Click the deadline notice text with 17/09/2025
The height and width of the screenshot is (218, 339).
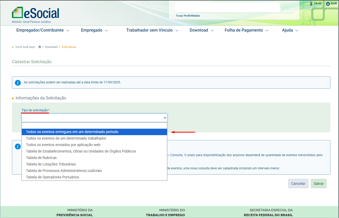coord(72,82)
